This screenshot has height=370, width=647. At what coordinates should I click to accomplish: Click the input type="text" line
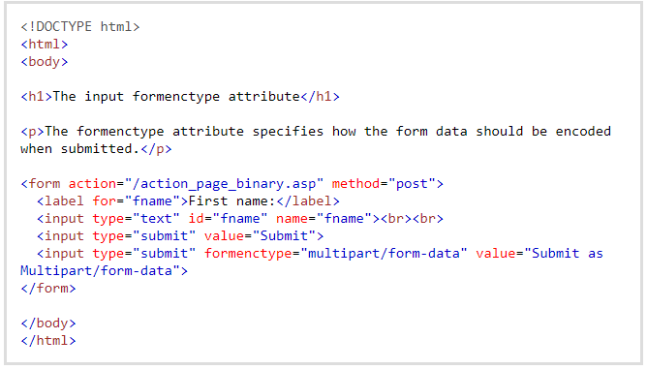240,219
